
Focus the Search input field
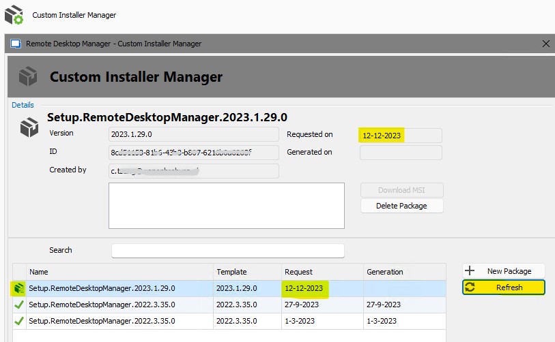[x=228, y=251]
